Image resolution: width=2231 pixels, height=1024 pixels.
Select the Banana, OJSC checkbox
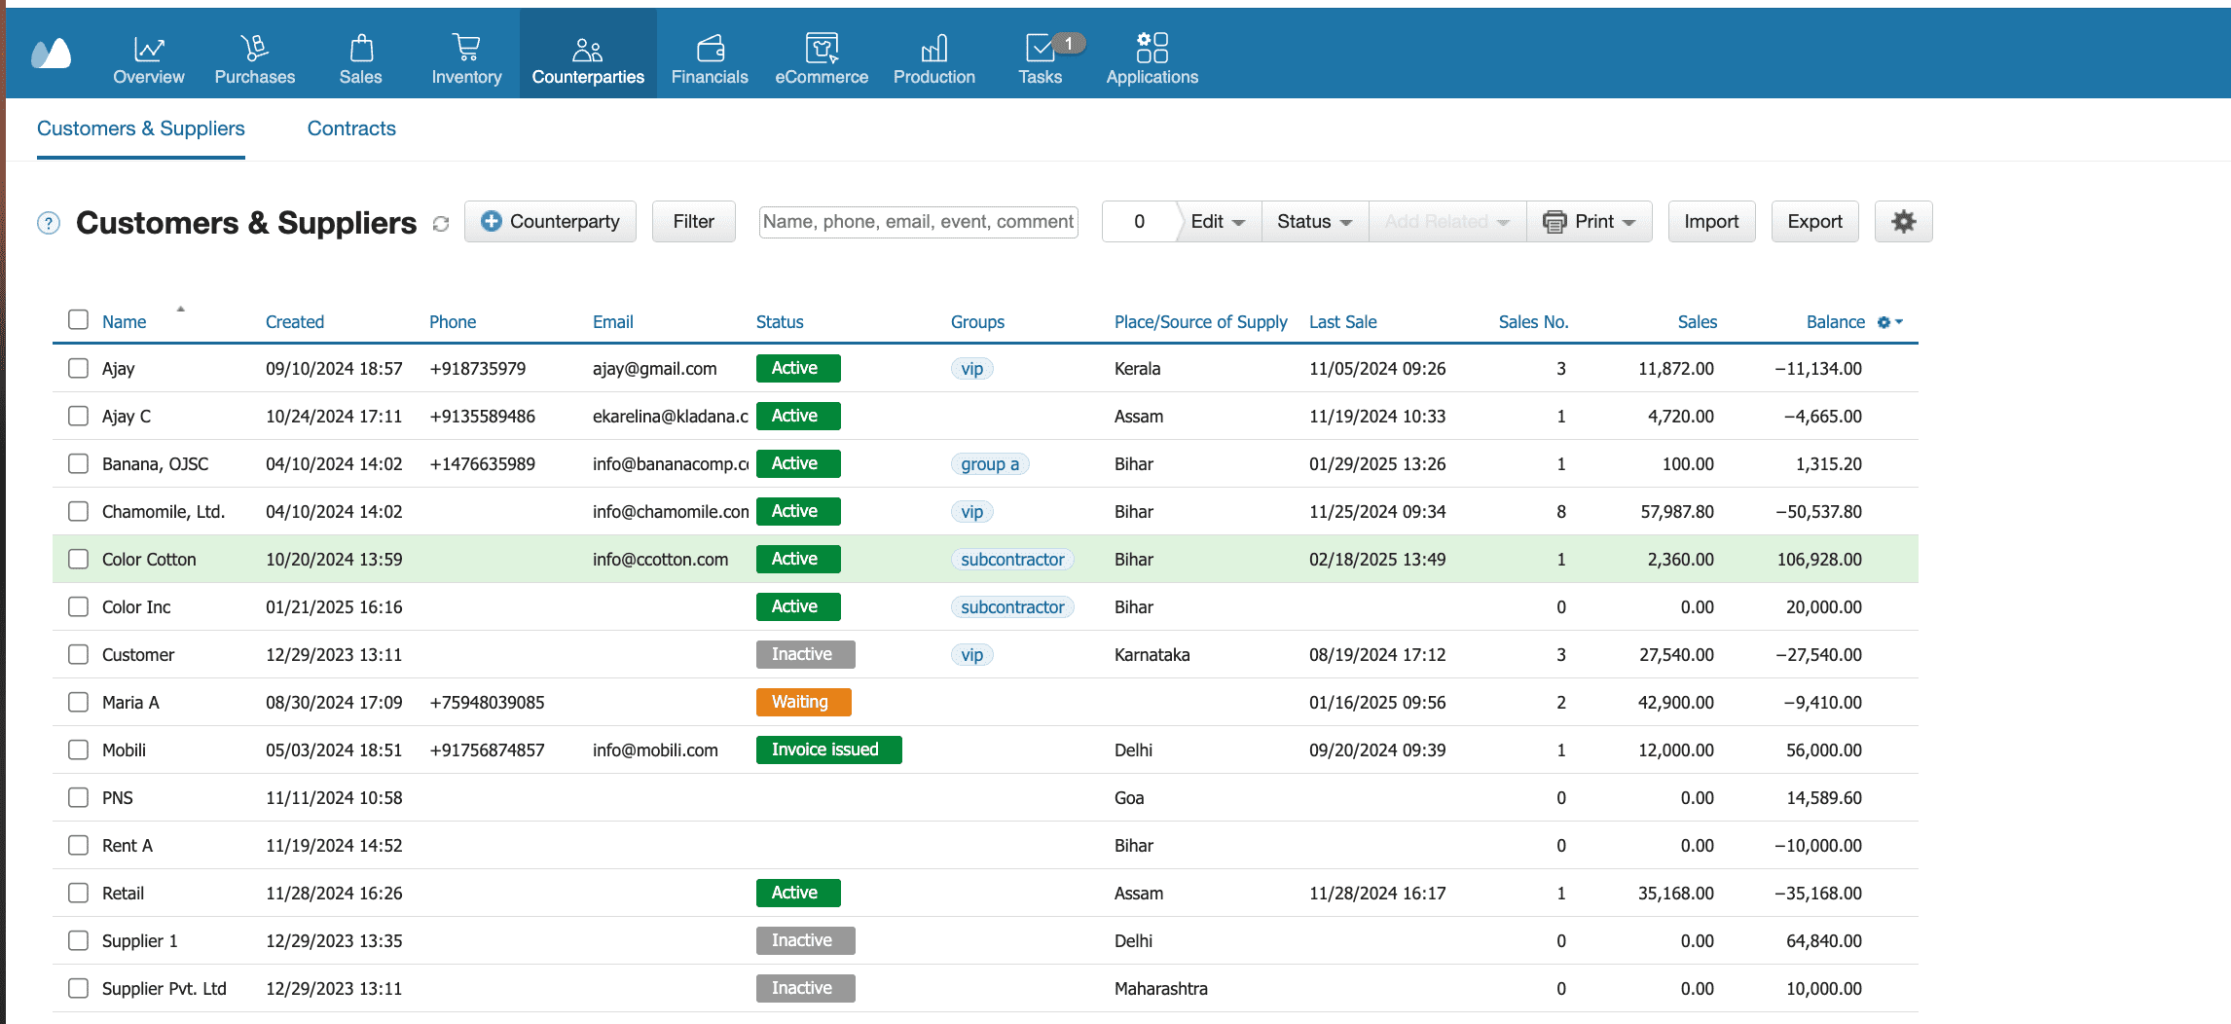pos(78,463)
